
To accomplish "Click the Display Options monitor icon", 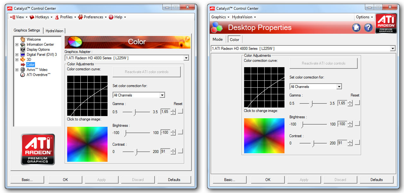I will pyautogui.click(x=23, y=50).
